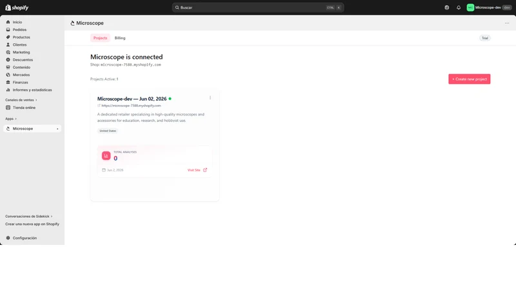Click the external link icon beside Visit Site
The height and width of the screenshot is (290, 516).
coord(205,170)
